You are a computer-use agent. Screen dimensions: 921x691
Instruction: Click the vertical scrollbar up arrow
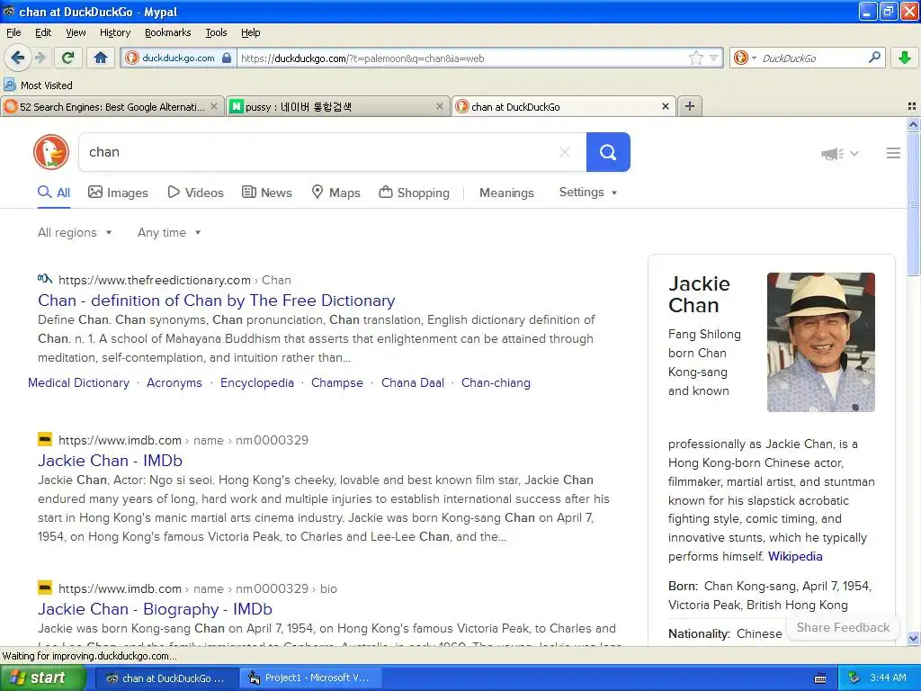[913, 124]
